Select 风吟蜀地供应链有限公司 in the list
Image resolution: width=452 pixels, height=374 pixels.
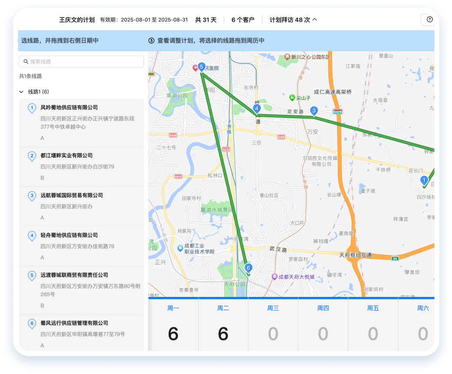tap(81, 123)
